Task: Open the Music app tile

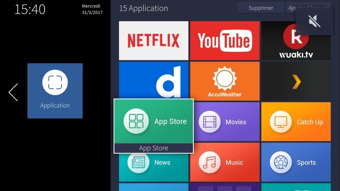Action: pyautogui.click(x=224, y=162)
